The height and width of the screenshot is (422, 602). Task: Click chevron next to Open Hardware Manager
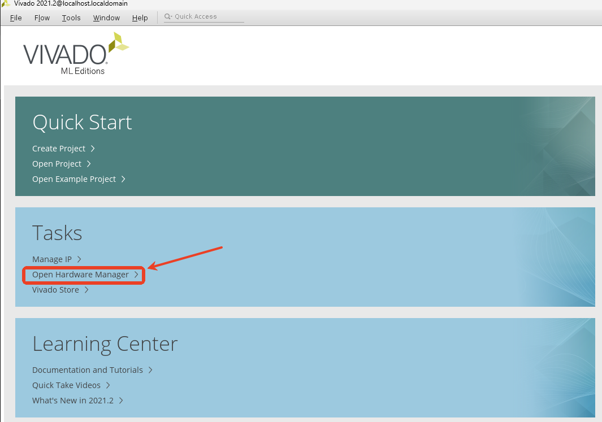point(136,275)
